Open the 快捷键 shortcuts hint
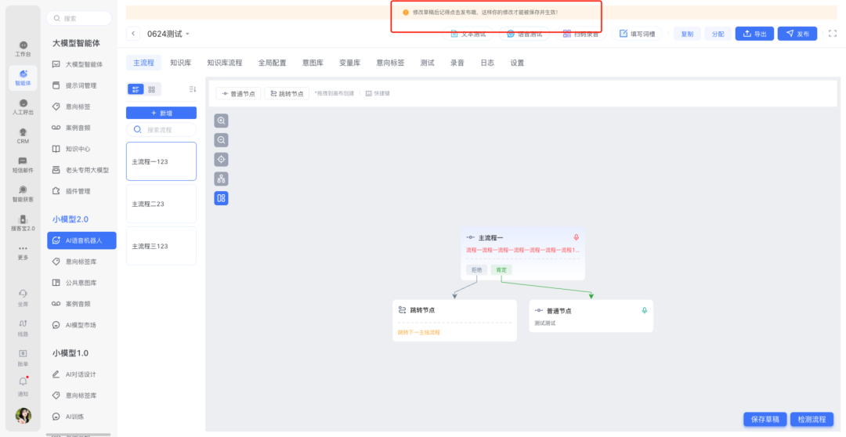 click(378, 93)
